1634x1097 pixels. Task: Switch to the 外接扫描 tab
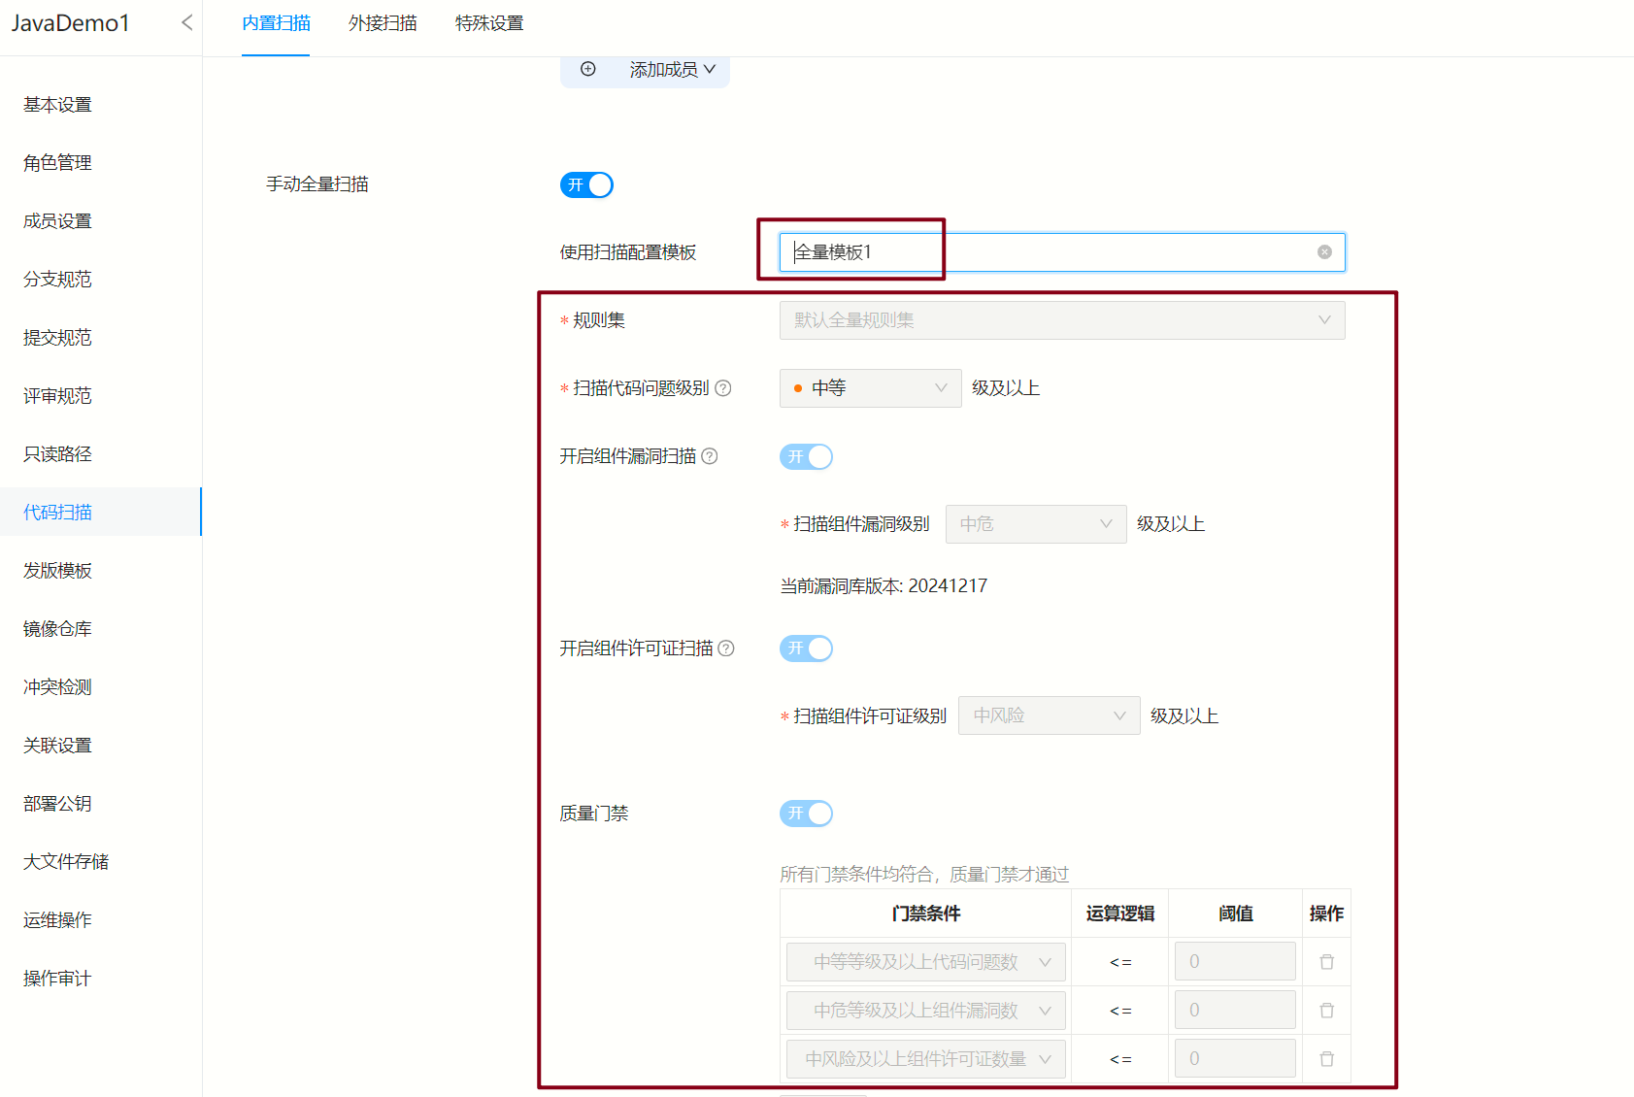tap(383, 23)
